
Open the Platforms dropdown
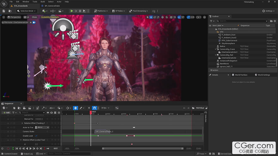click(101, 11)
